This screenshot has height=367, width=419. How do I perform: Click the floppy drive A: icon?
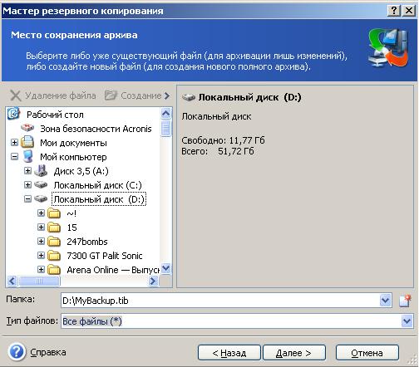41,171
